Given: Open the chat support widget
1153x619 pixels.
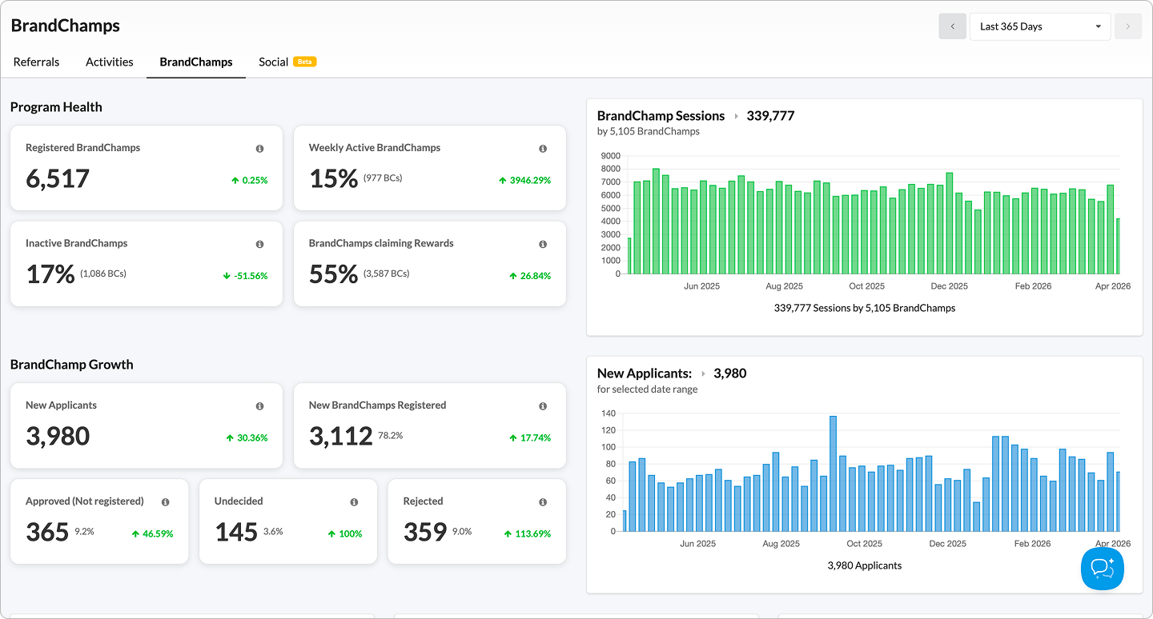Looking at the screenshot, I should click(x=1102, y=568).
